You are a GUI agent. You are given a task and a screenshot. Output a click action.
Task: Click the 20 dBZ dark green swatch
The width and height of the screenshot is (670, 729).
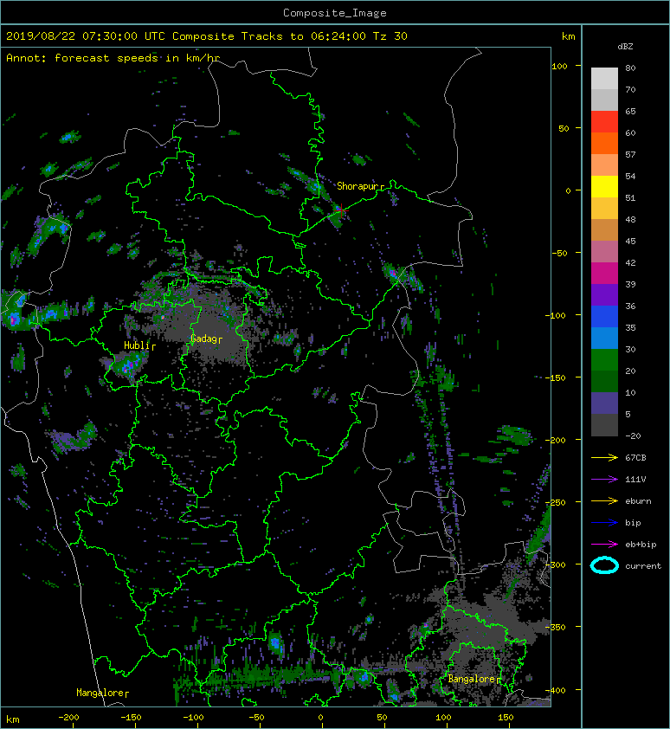coord(604,381)
